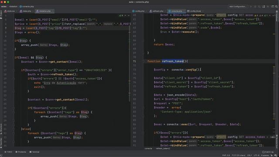The height and width of the screenshot is (157, 279).
Task: Click the notifications icon bottom-right corner
Action: (x=276, y=155)
